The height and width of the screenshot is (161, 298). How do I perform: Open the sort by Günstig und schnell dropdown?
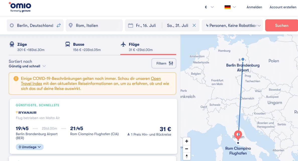27,66
